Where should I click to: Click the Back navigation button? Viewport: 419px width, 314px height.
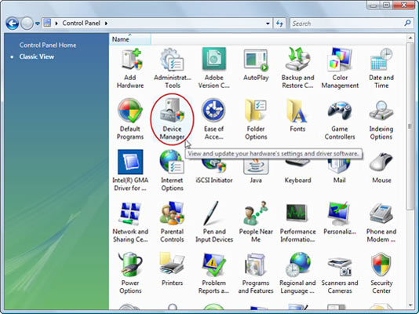pyautogui.click(x=13, y=24)
